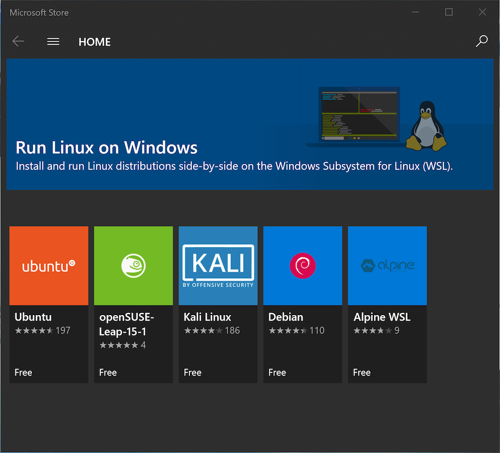Click the WSL banner description text
Screen dimensions: 500x453
click(x=234, y=166)
